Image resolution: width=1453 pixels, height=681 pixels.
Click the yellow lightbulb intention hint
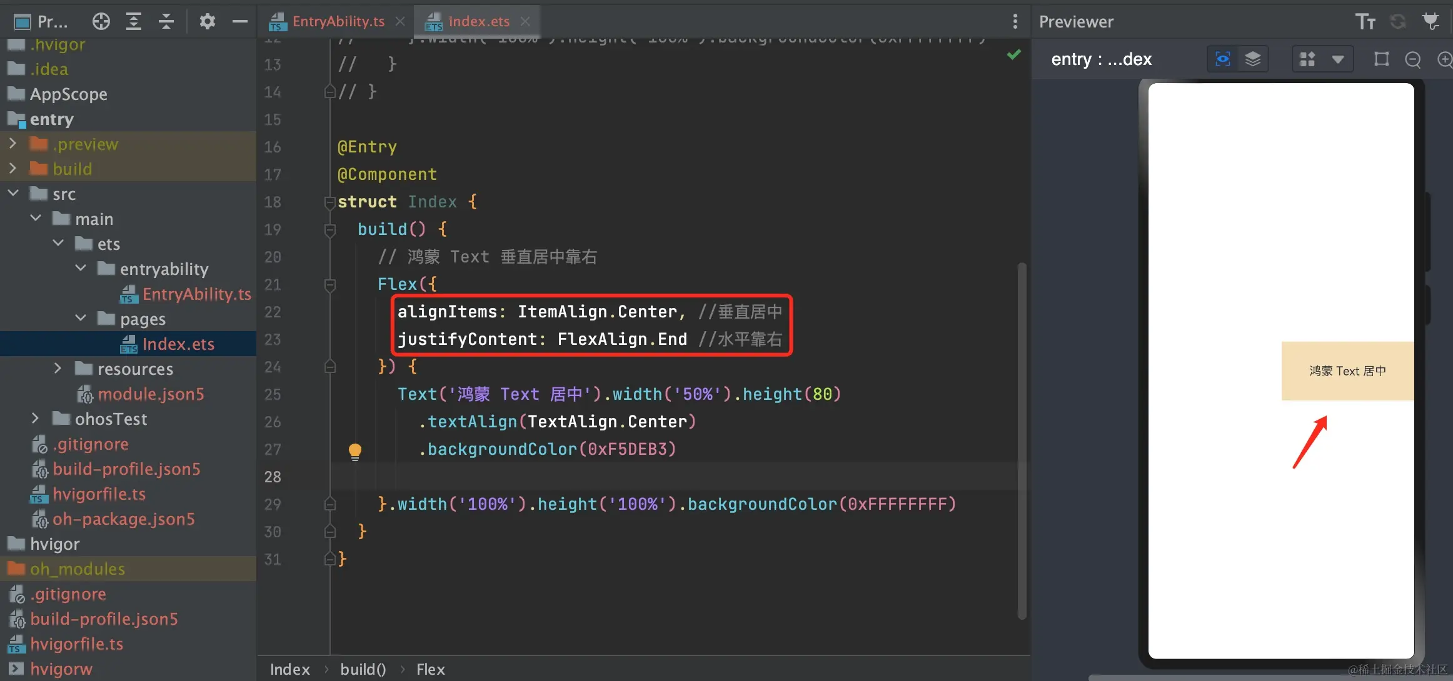[354, 450]
